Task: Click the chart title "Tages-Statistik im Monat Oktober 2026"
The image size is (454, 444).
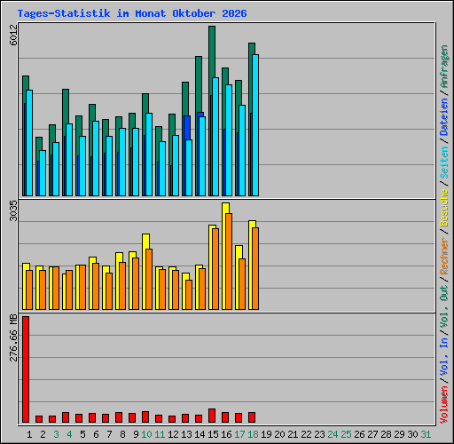Action: 132,13
